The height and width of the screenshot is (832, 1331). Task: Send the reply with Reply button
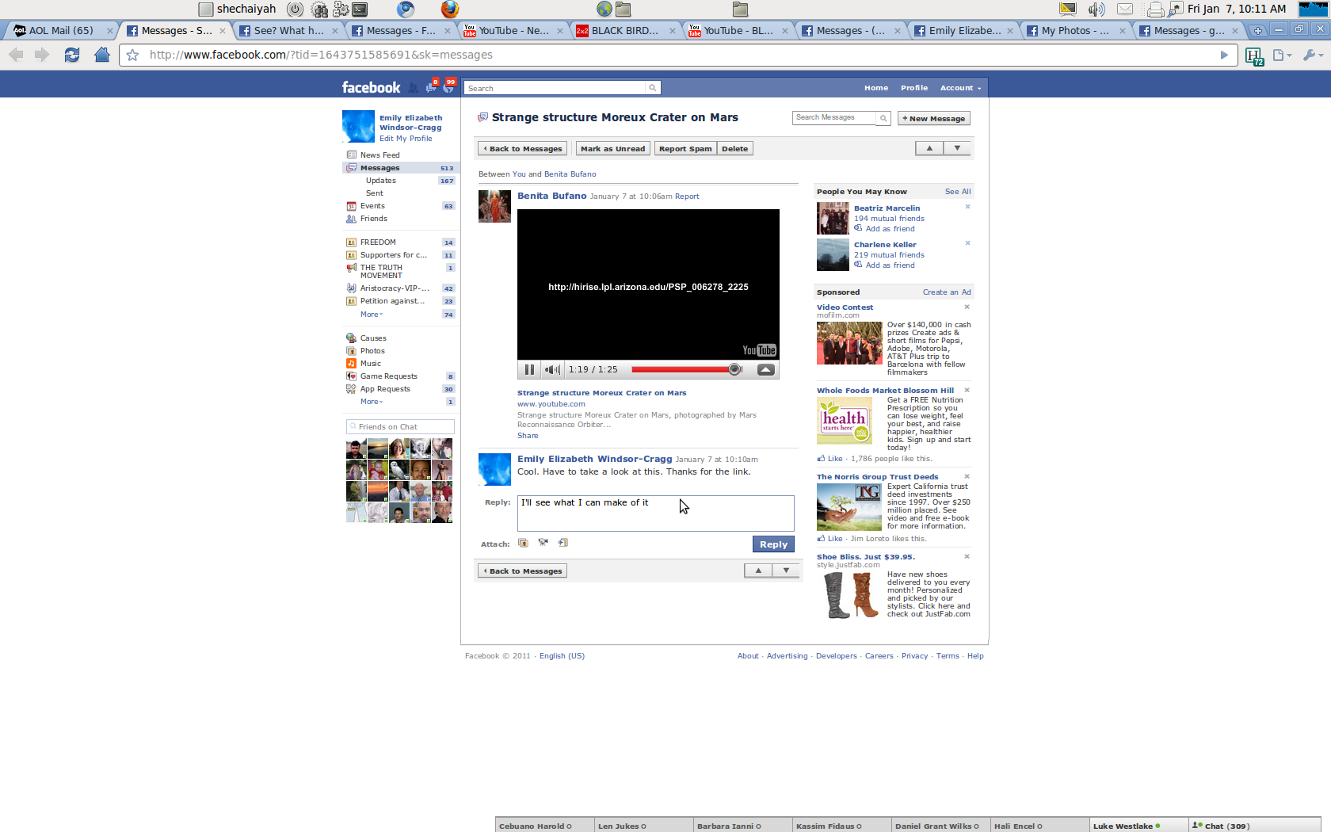tap(773, 544)
